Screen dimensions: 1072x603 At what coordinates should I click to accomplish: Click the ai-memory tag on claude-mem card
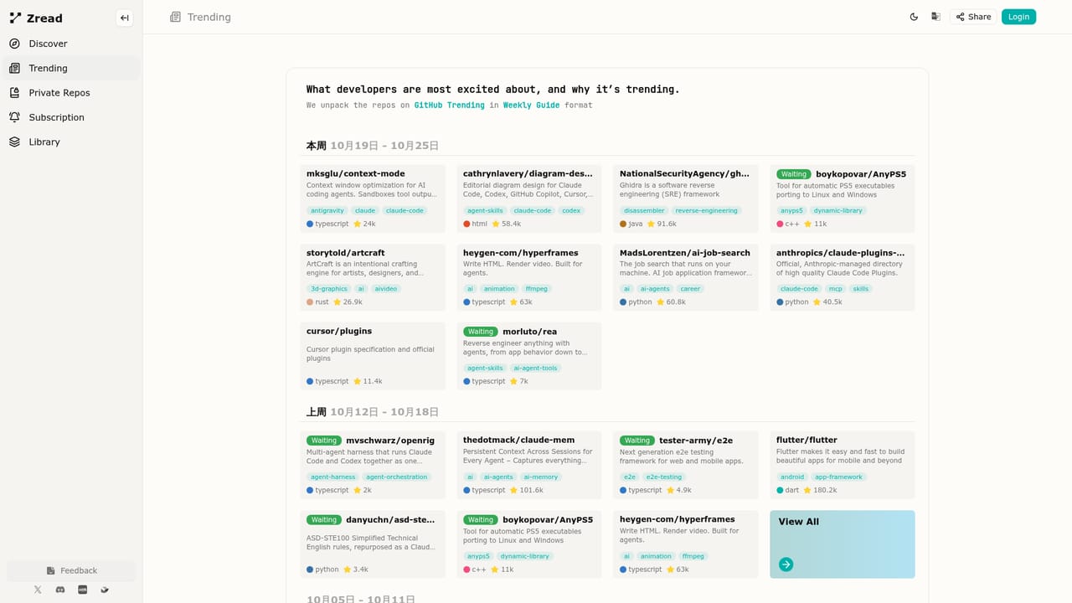click(540, 477)
